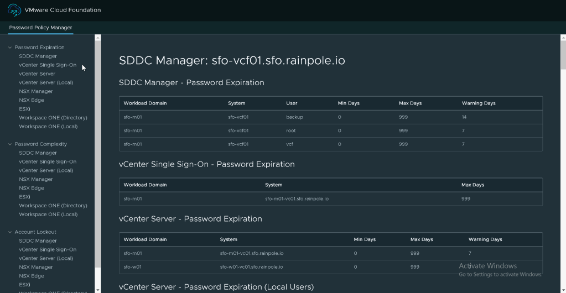Click the main page scrollbar up arrow

563,38
